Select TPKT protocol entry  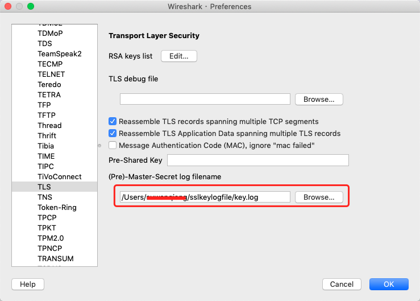click(x=55, y=228)
